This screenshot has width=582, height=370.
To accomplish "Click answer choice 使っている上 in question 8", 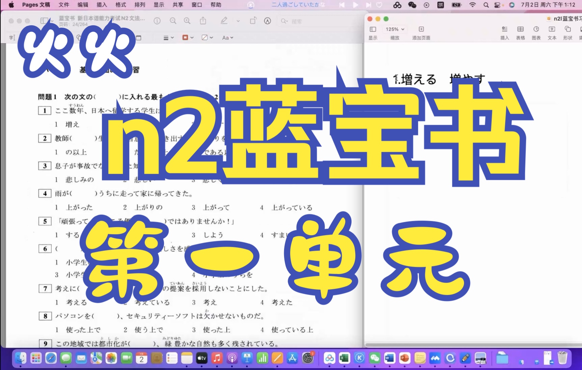I will pyautogui.click(x=292, y=330).
